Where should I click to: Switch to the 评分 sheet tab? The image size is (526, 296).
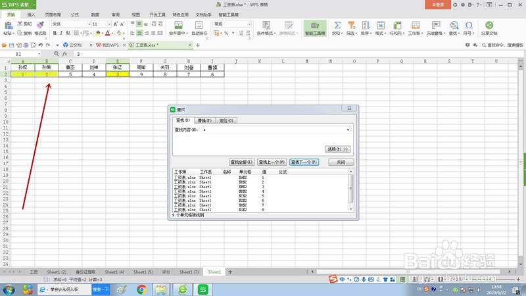click(166, 272)
